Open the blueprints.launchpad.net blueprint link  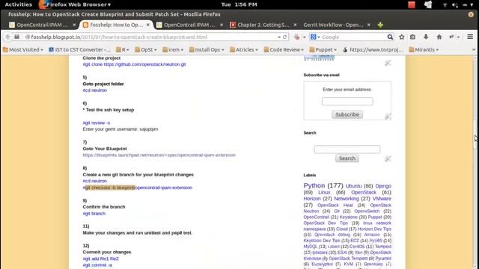[x=159, y=155]
